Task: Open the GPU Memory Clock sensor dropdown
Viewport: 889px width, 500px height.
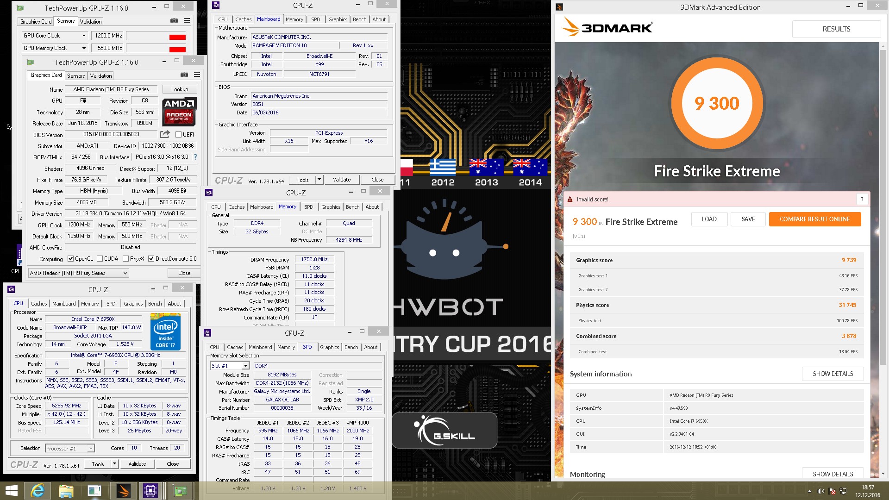Action: pyautogui.click(x=84, y=48)
